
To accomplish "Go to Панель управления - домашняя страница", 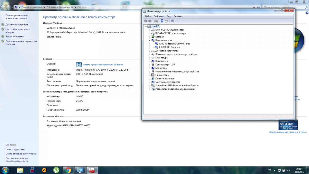I will coord(17,17).
